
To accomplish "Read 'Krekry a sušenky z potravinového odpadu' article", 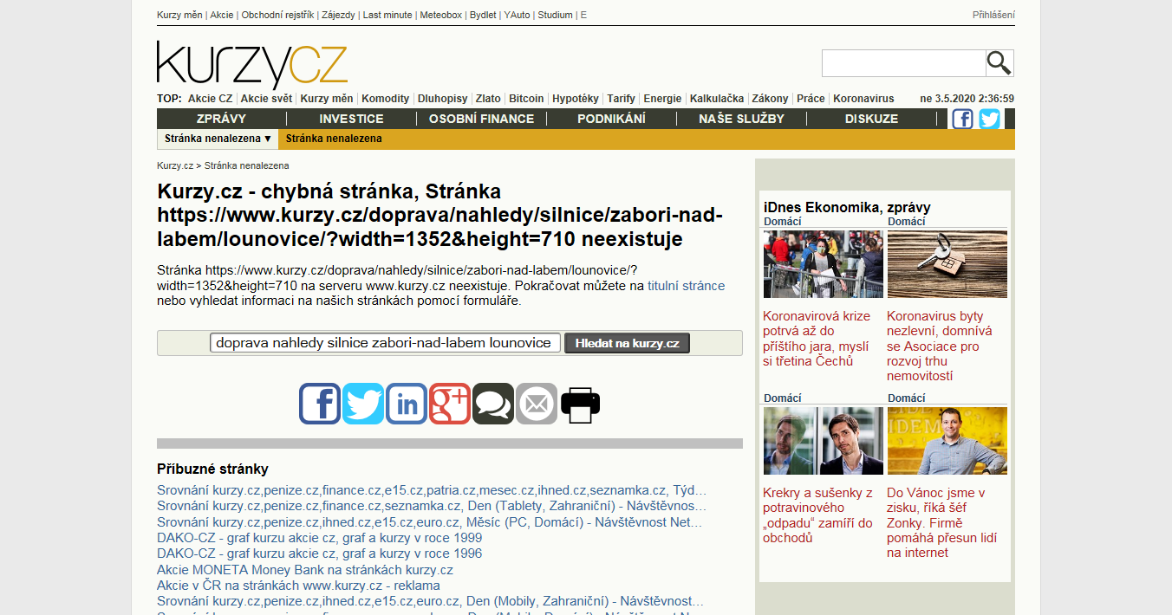I will 817,515.
